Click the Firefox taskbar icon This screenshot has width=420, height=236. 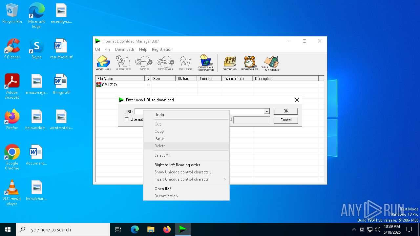click(x=167, y=229)
